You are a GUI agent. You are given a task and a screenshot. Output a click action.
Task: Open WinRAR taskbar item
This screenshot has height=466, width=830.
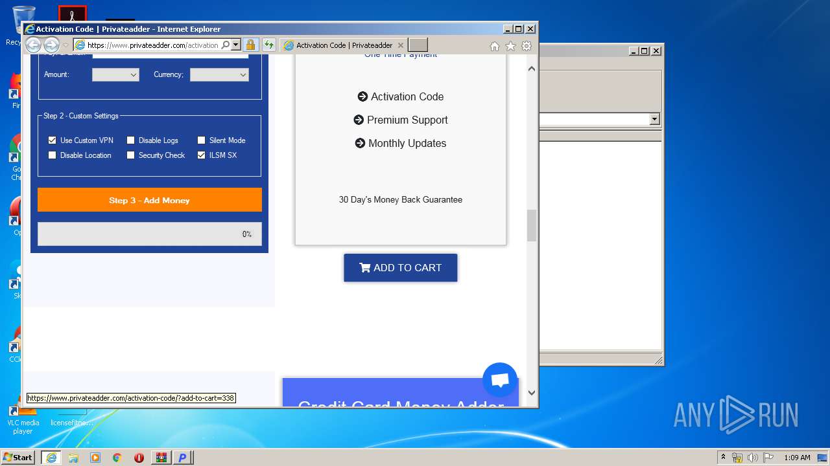tap(161, 458)
